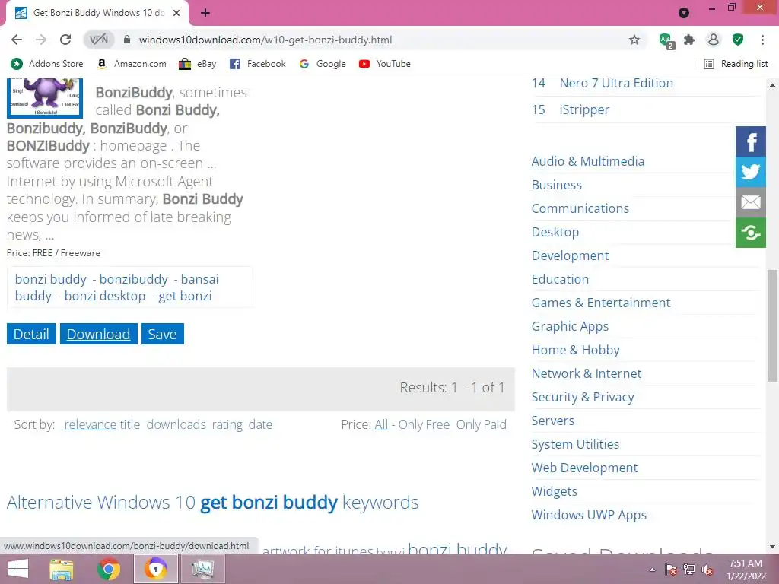Open the Extensions puzzle menu
The image size is (779, 584).
(x=689, y=40)
